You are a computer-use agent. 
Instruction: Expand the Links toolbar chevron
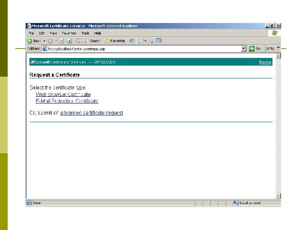(278, 48)
